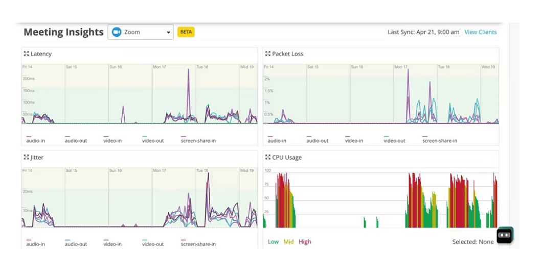The width and height of the screenshot is (542, 255).
Task: Expand the CPU Usage chart fullscreen icon
Action: click(x=267, y=157)
